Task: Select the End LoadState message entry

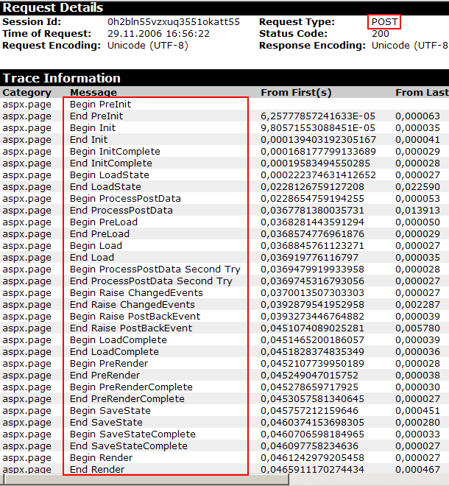Action: (105, 187)
